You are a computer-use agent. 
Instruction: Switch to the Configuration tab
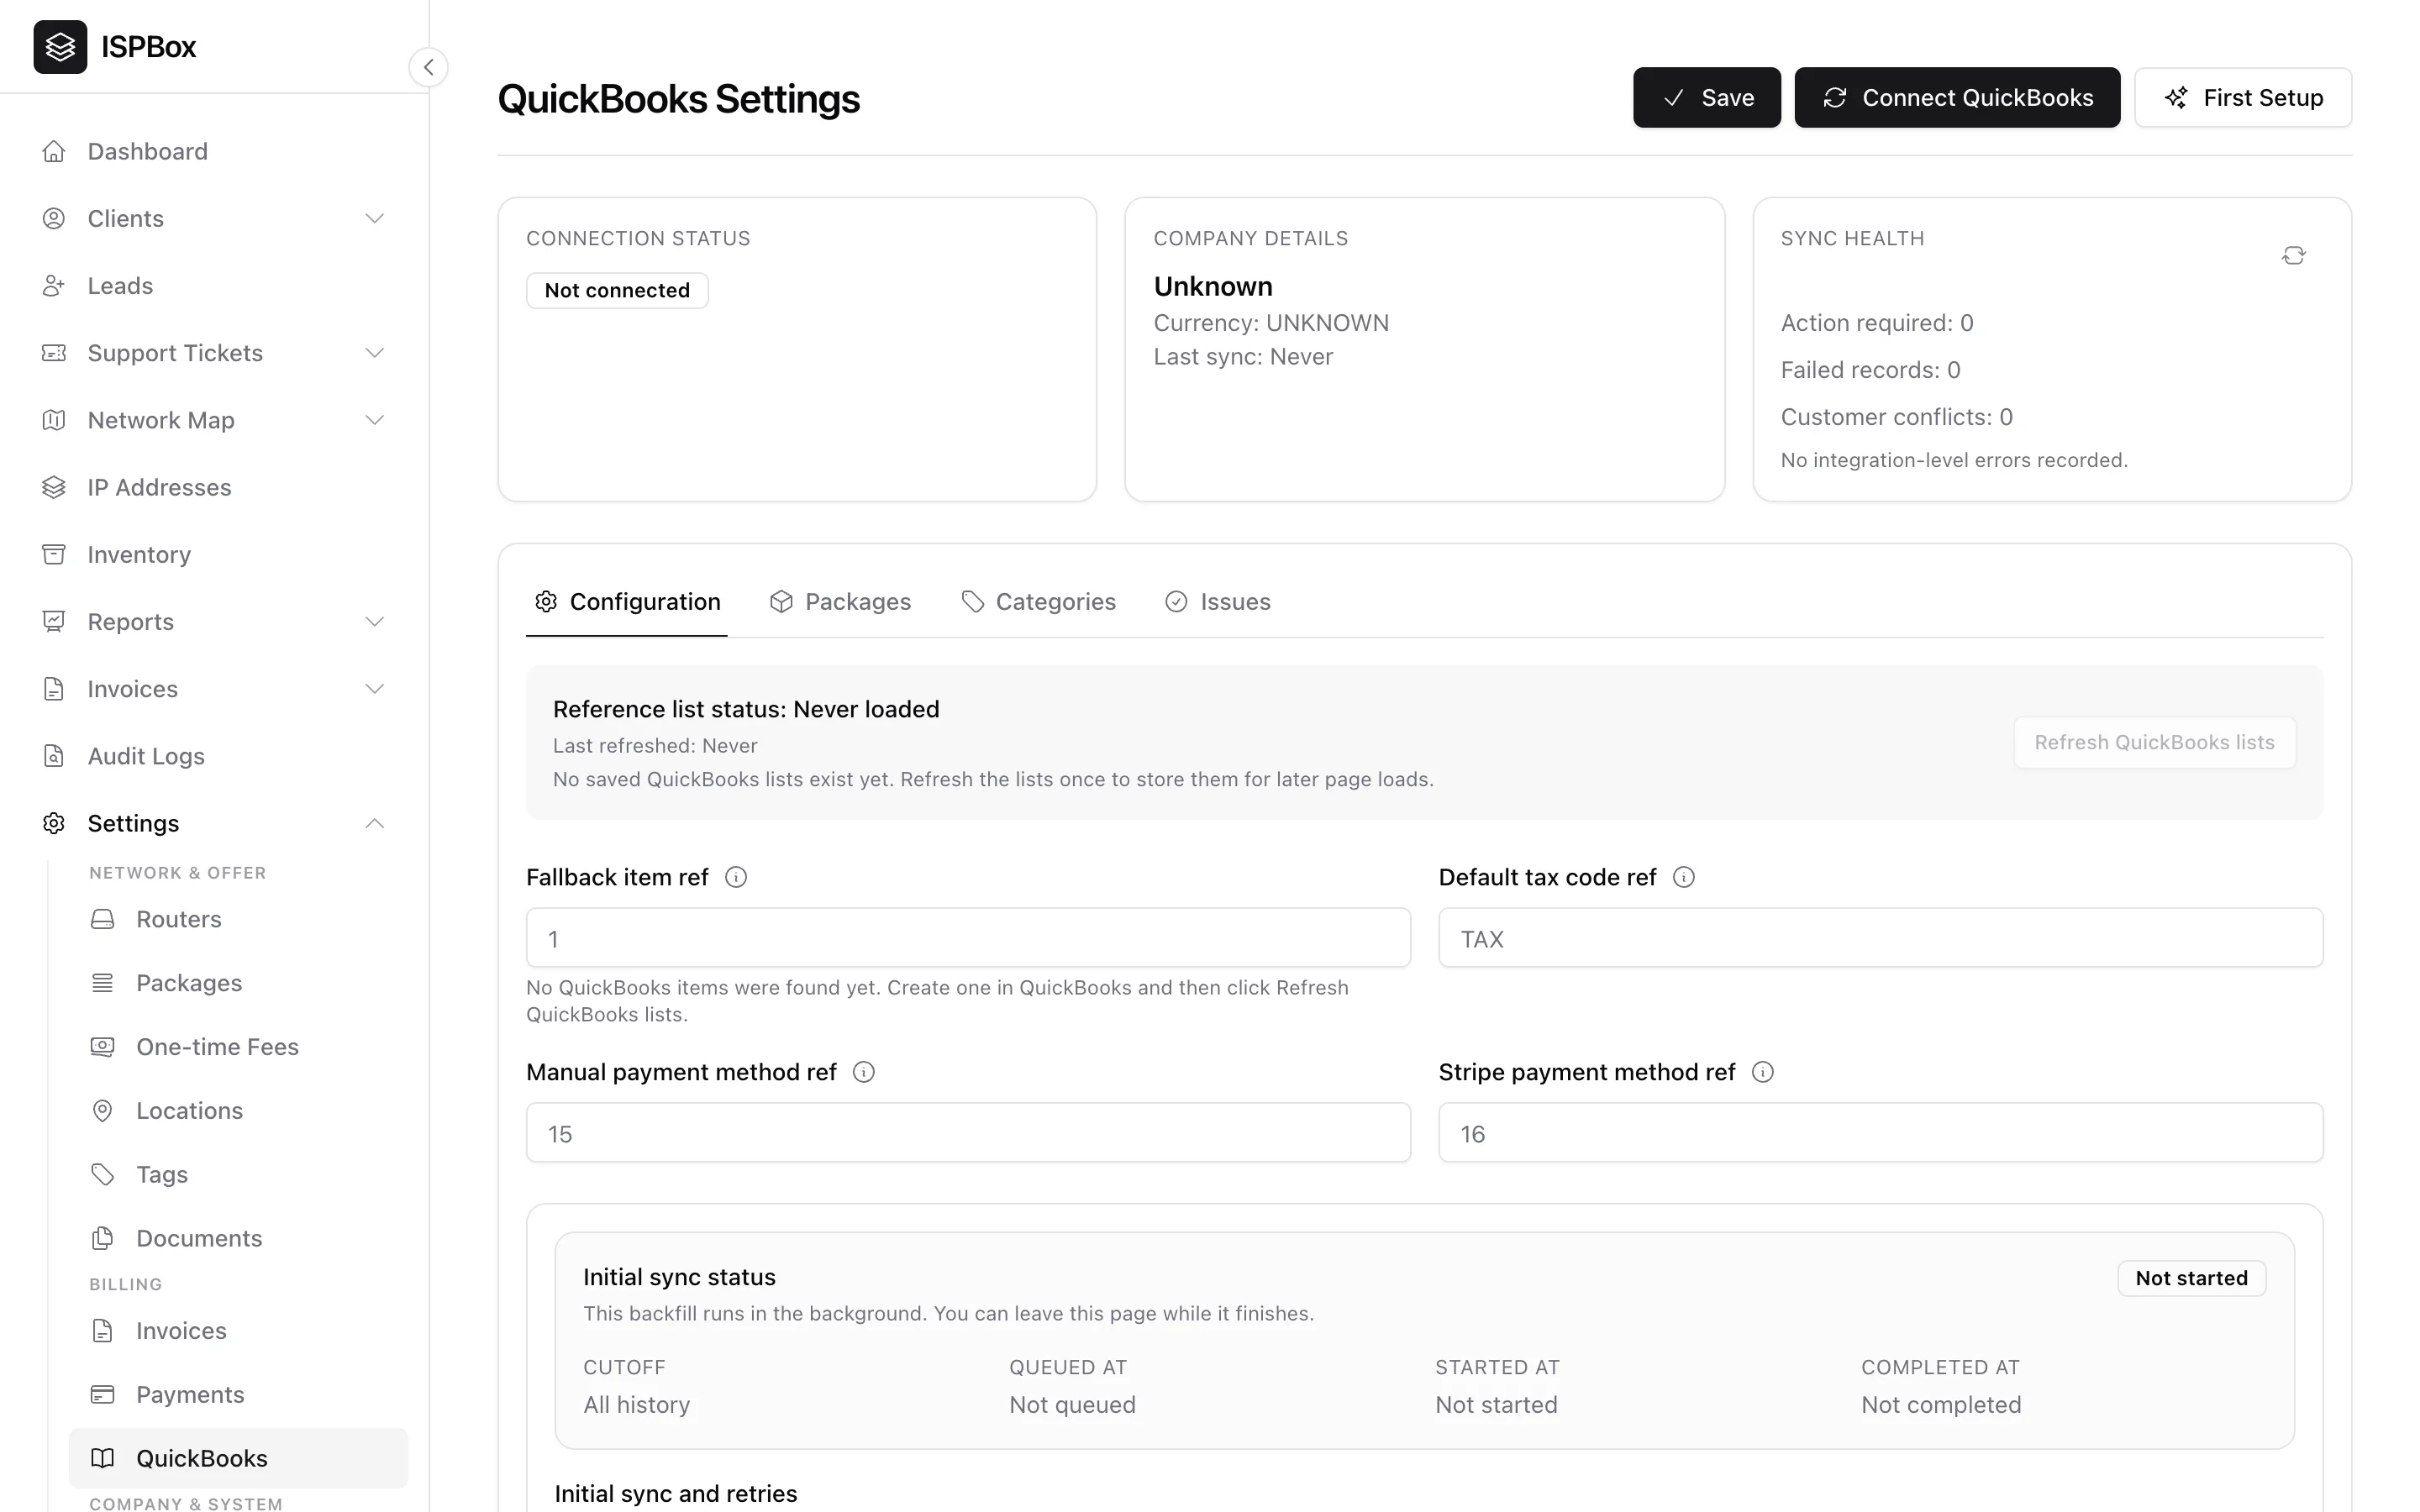click(627, 602)
